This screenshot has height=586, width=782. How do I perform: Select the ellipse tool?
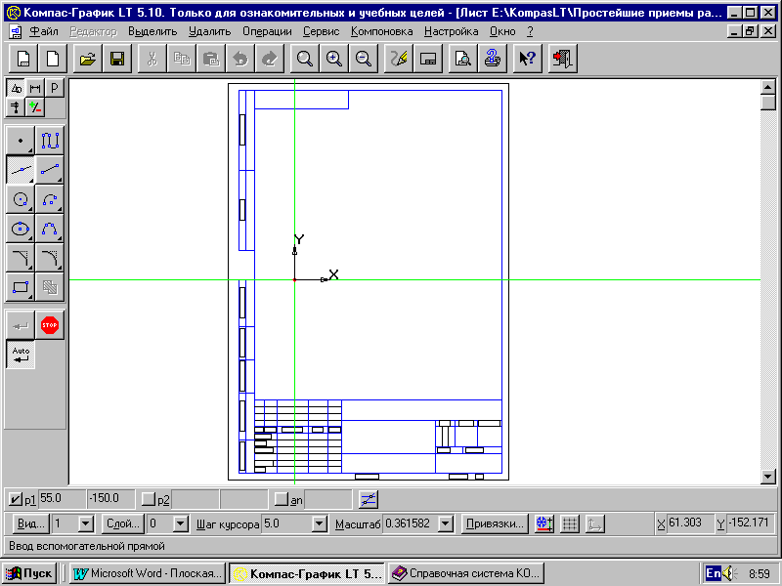[x=21, y=229]
